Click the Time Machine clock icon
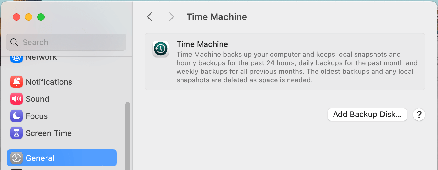This screenshot has width=438, height=170. click(160, 49)
